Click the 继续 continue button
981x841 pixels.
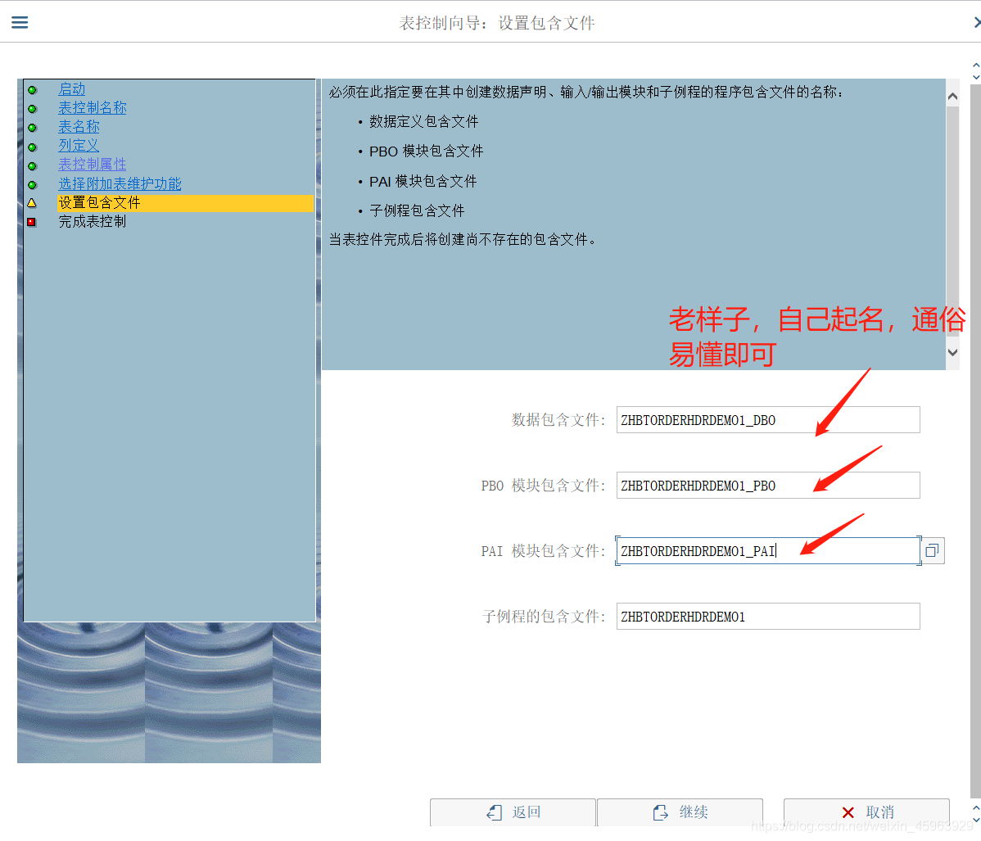(x=680, y=812)
